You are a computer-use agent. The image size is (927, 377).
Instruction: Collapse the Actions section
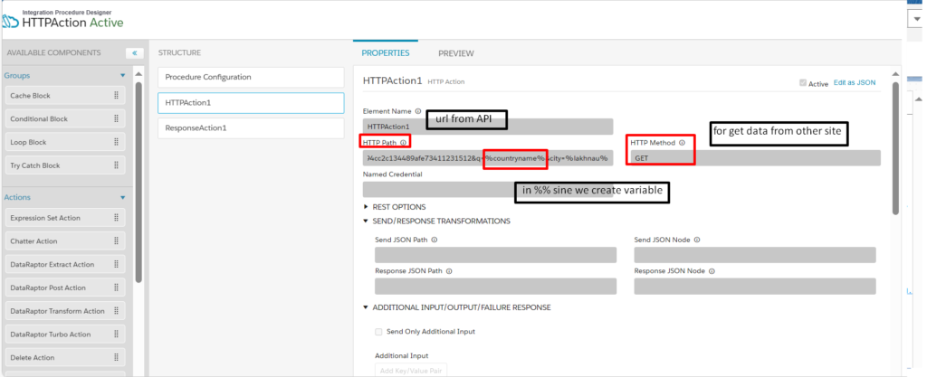point(123,198)
